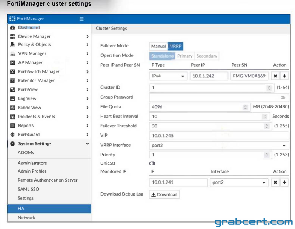Image resolution: width=295 pixels, height=229 pixels.
Task: Expand FortiSwitch Manager chevron
Action: [x=88, y=72]
